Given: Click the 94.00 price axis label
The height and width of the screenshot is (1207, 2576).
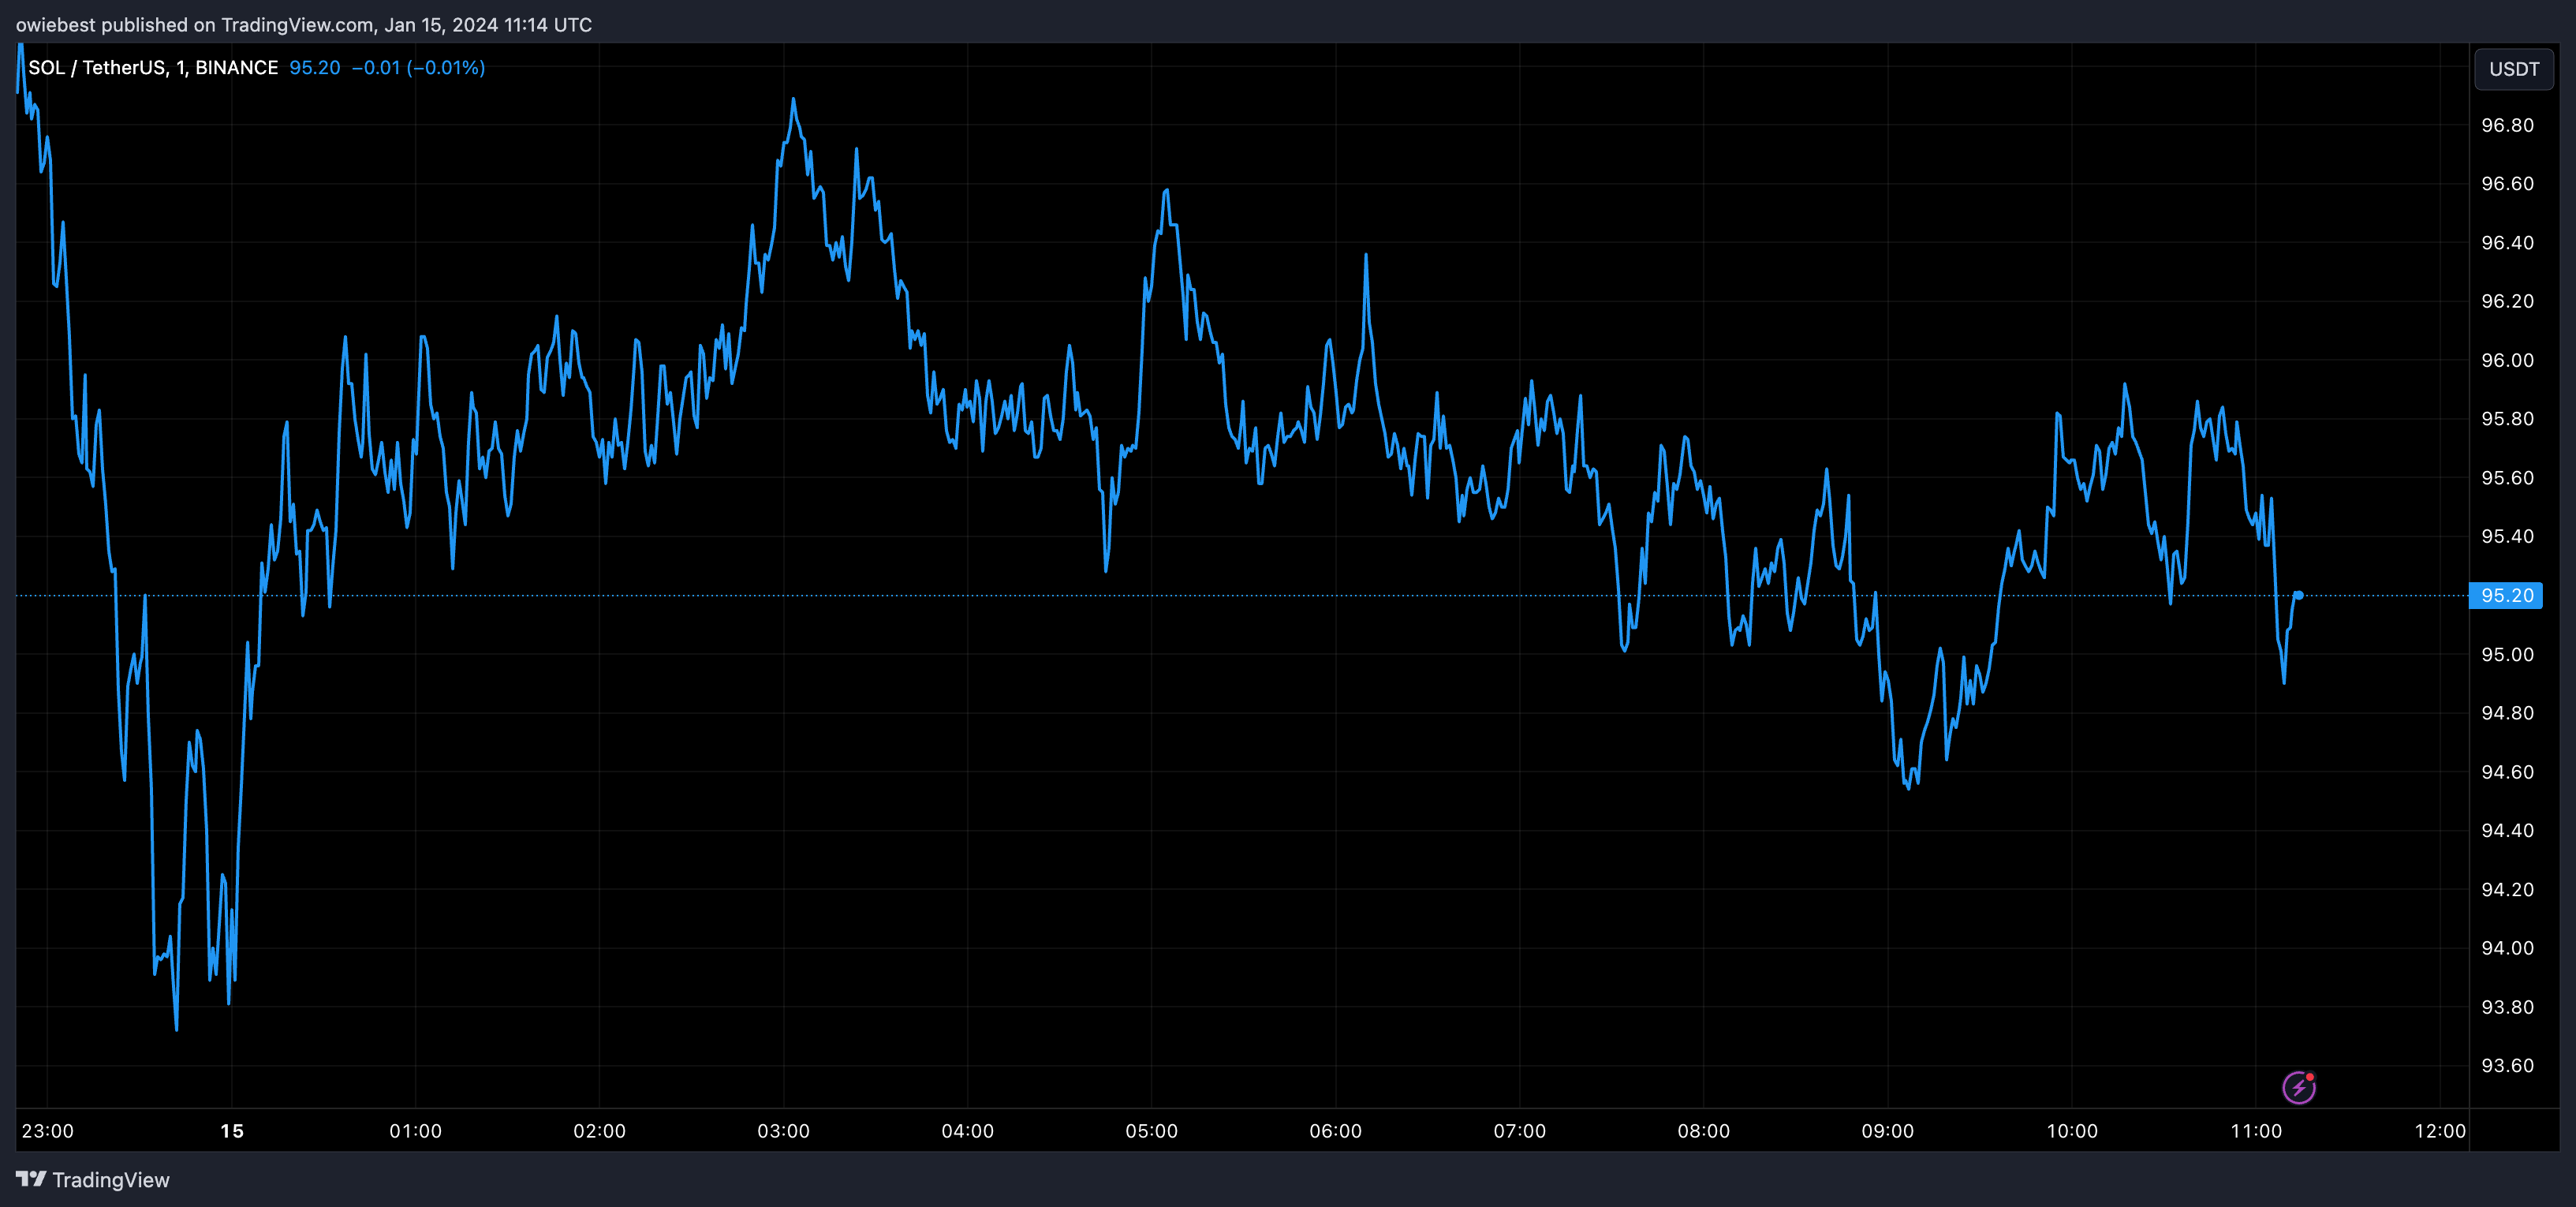Looking at the screenshot, I should [2507, 948].
